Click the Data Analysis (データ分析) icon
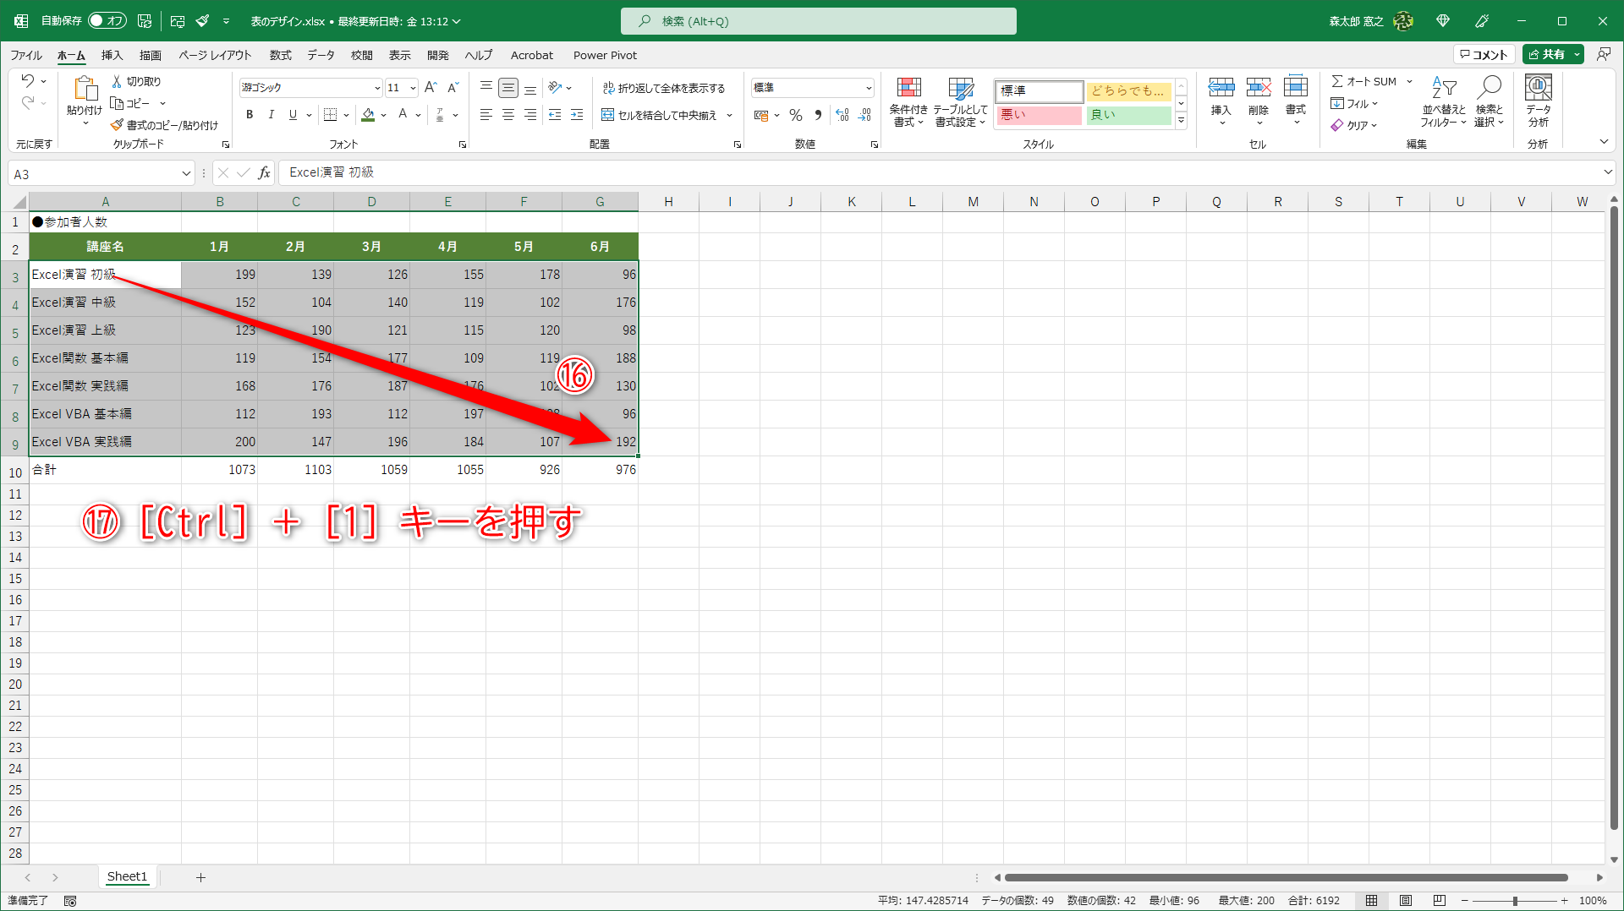The height and width of the screenshot is (911, 1624). [1539, 87]
